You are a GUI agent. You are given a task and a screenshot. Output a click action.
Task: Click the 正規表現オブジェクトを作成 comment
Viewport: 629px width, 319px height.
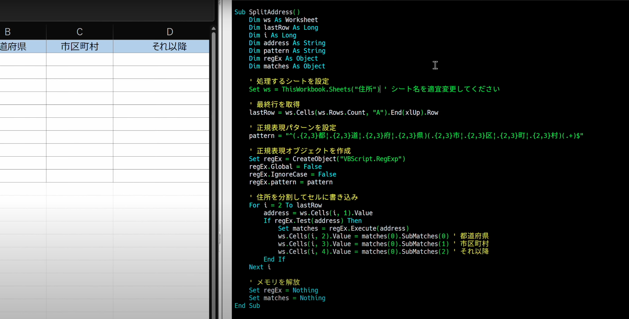click(x=300, y=151)
